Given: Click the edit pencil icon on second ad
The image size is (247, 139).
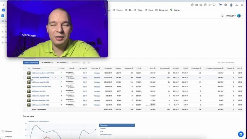Looking at the screenshot, I should coord(53,78).
